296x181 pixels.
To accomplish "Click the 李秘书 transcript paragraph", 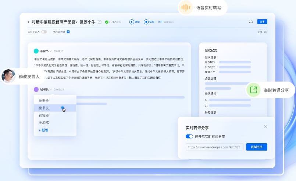I will pos(109,68).
